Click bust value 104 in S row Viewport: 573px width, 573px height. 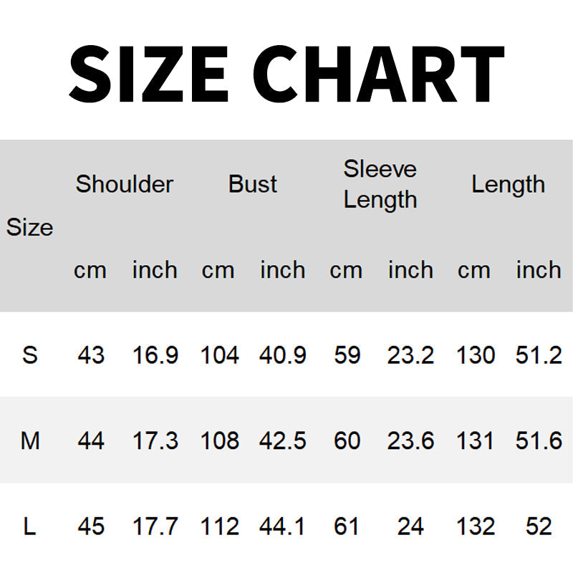(219, 355)
